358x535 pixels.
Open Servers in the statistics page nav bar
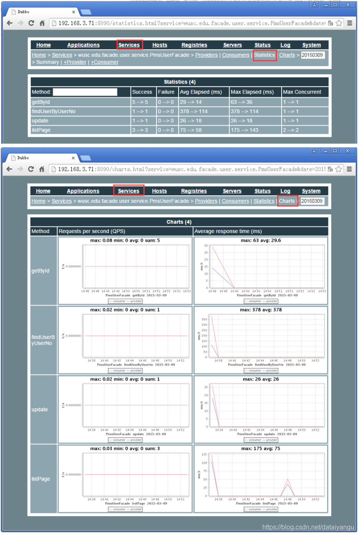click(x=232, y=45)
